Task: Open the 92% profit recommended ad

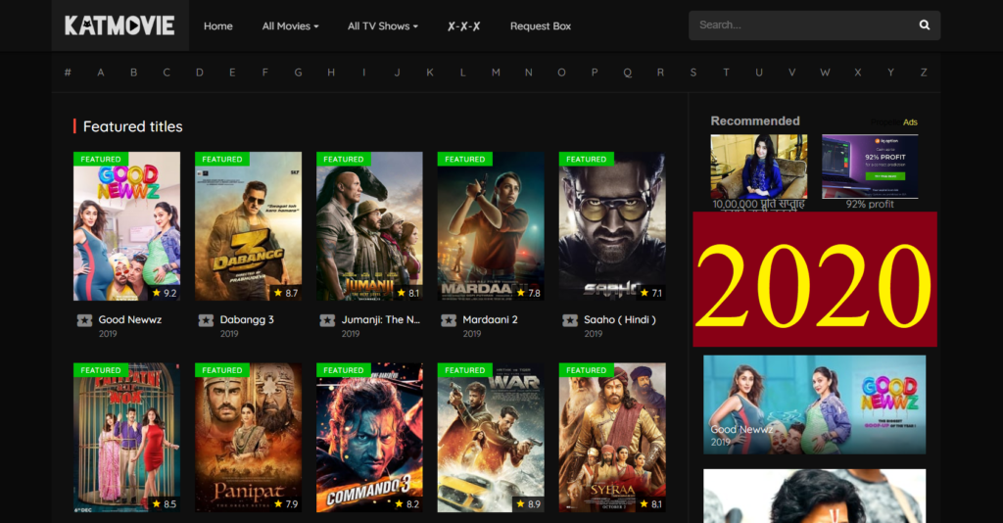Action: pyautogui.click(x=870, y=166)
